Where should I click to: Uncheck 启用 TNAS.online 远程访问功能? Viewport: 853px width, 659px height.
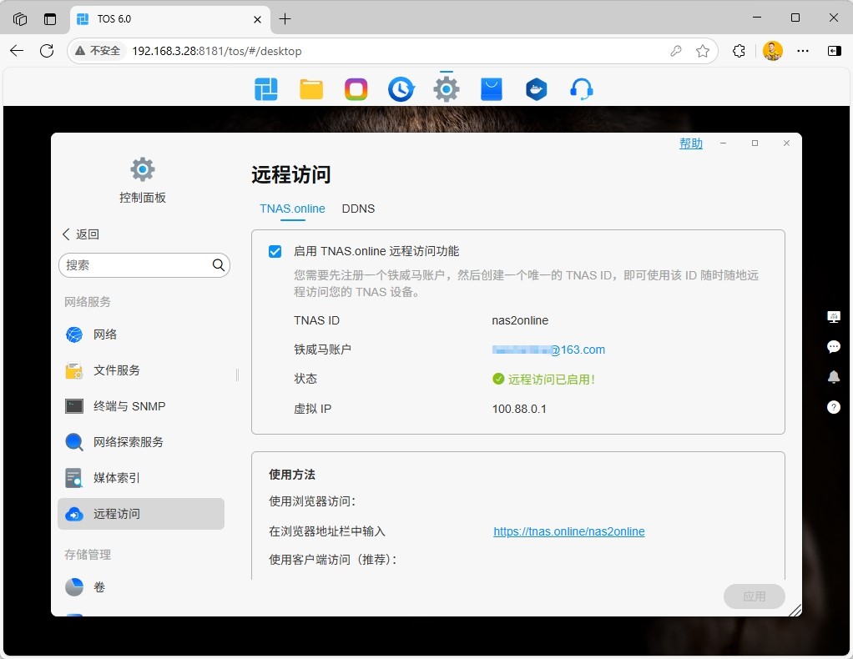click(275, 251)
